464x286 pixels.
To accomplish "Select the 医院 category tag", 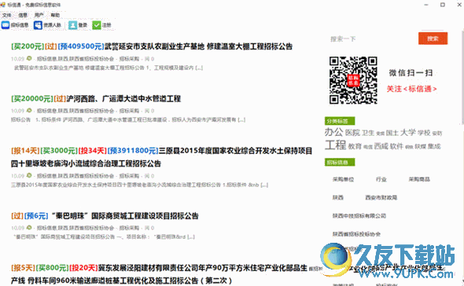I will coord(353,133).
